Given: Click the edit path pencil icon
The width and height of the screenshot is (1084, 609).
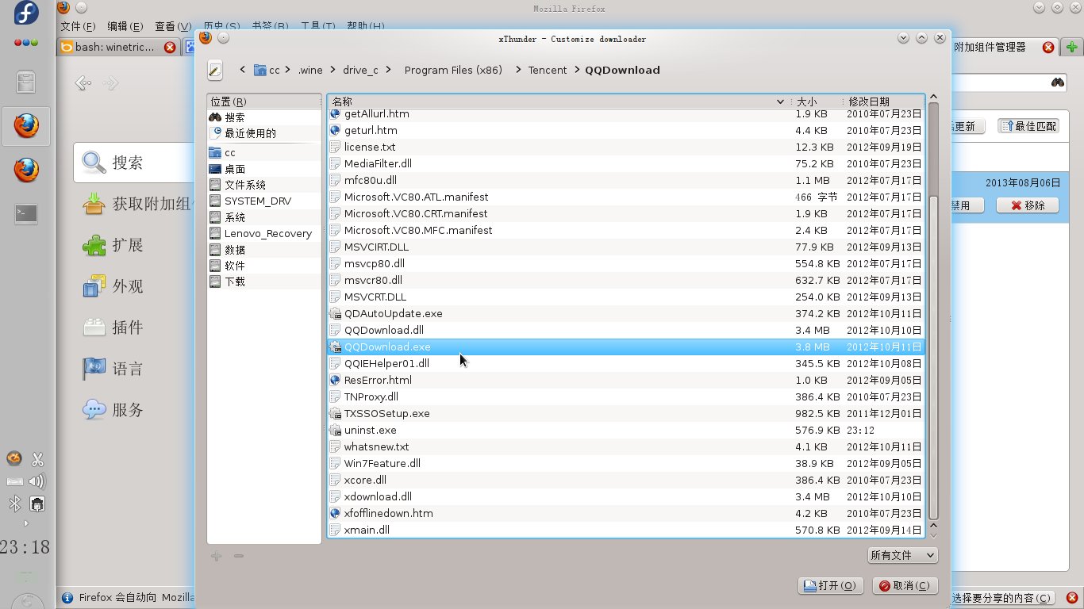Looking at the screenshot, I should [215, 70].
